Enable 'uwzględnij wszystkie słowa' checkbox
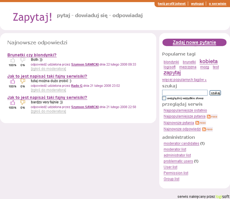The width and height of the screenshot is (230, 199). point(164,98)
